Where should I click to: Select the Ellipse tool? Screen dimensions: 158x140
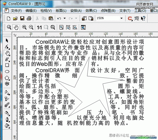pos(7,72)
